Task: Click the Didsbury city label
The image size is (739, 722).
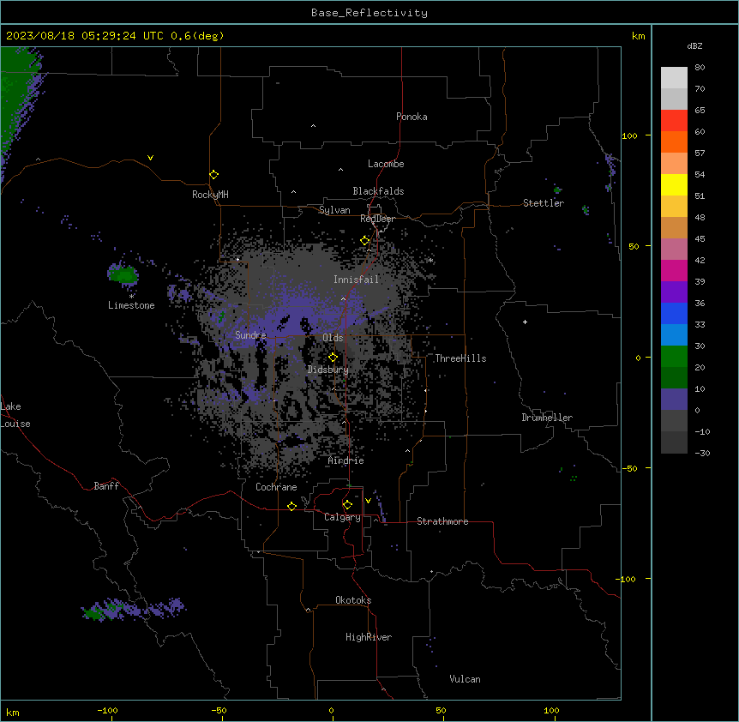Action: point(328,370)
